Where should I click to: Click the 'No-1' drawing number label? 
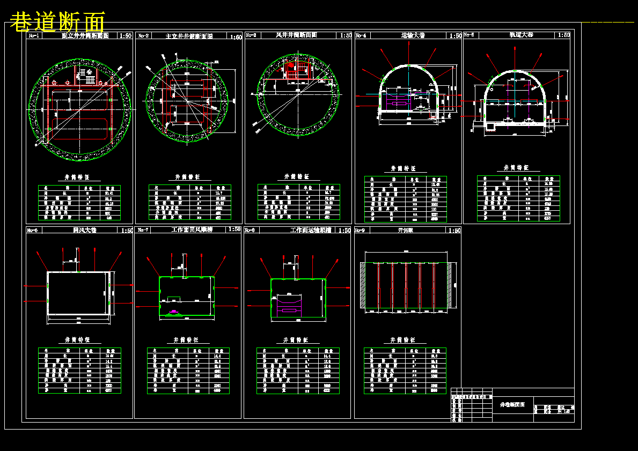[33, 36]
